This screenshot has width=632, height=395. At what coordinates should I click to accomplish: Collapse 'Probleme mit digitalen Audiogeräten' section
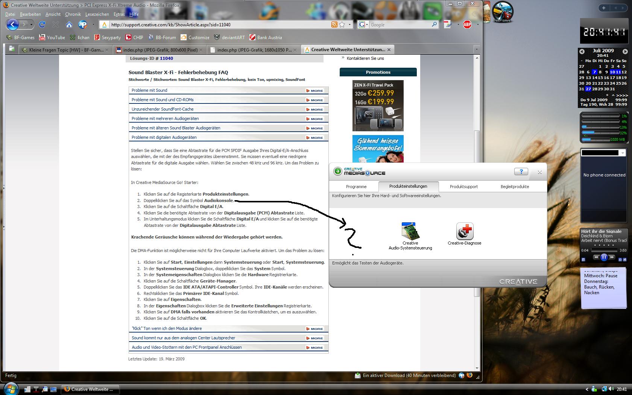click(x=314, y=138)
